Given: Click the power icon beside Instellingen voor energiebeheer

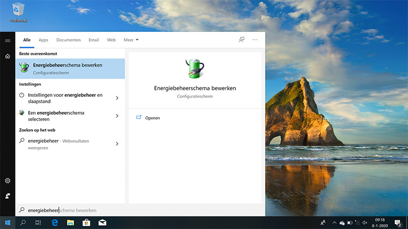Looking at the screenshot, I should click(x=21, y=95).
